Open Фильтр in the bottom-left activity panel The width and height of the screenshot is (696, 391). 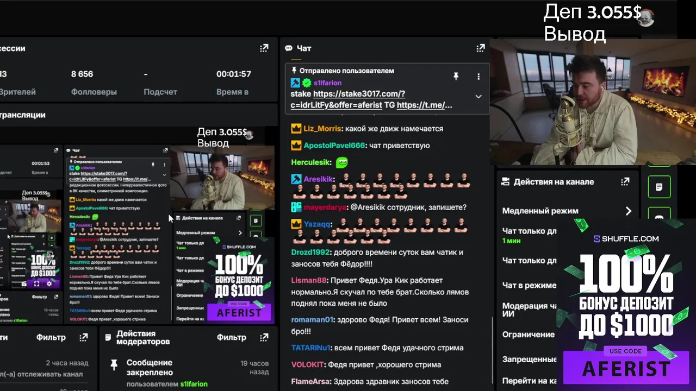pyautogui.click(x=51, y=337)
